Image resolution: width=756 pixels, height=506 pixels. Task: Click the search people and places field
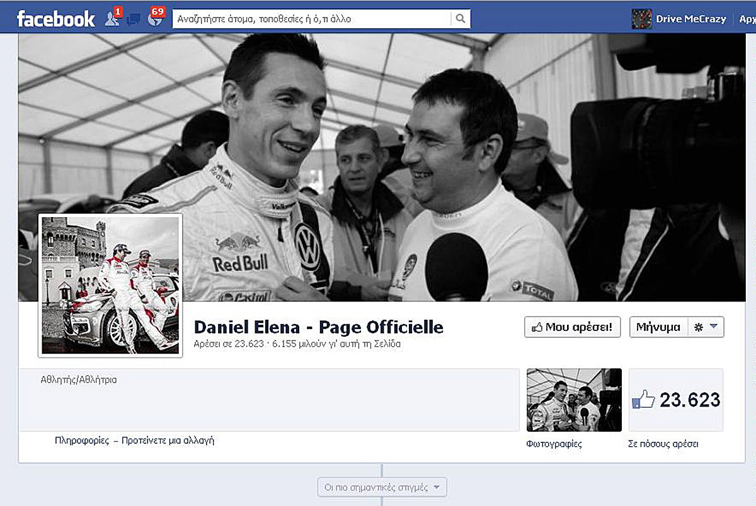[312, 19]
